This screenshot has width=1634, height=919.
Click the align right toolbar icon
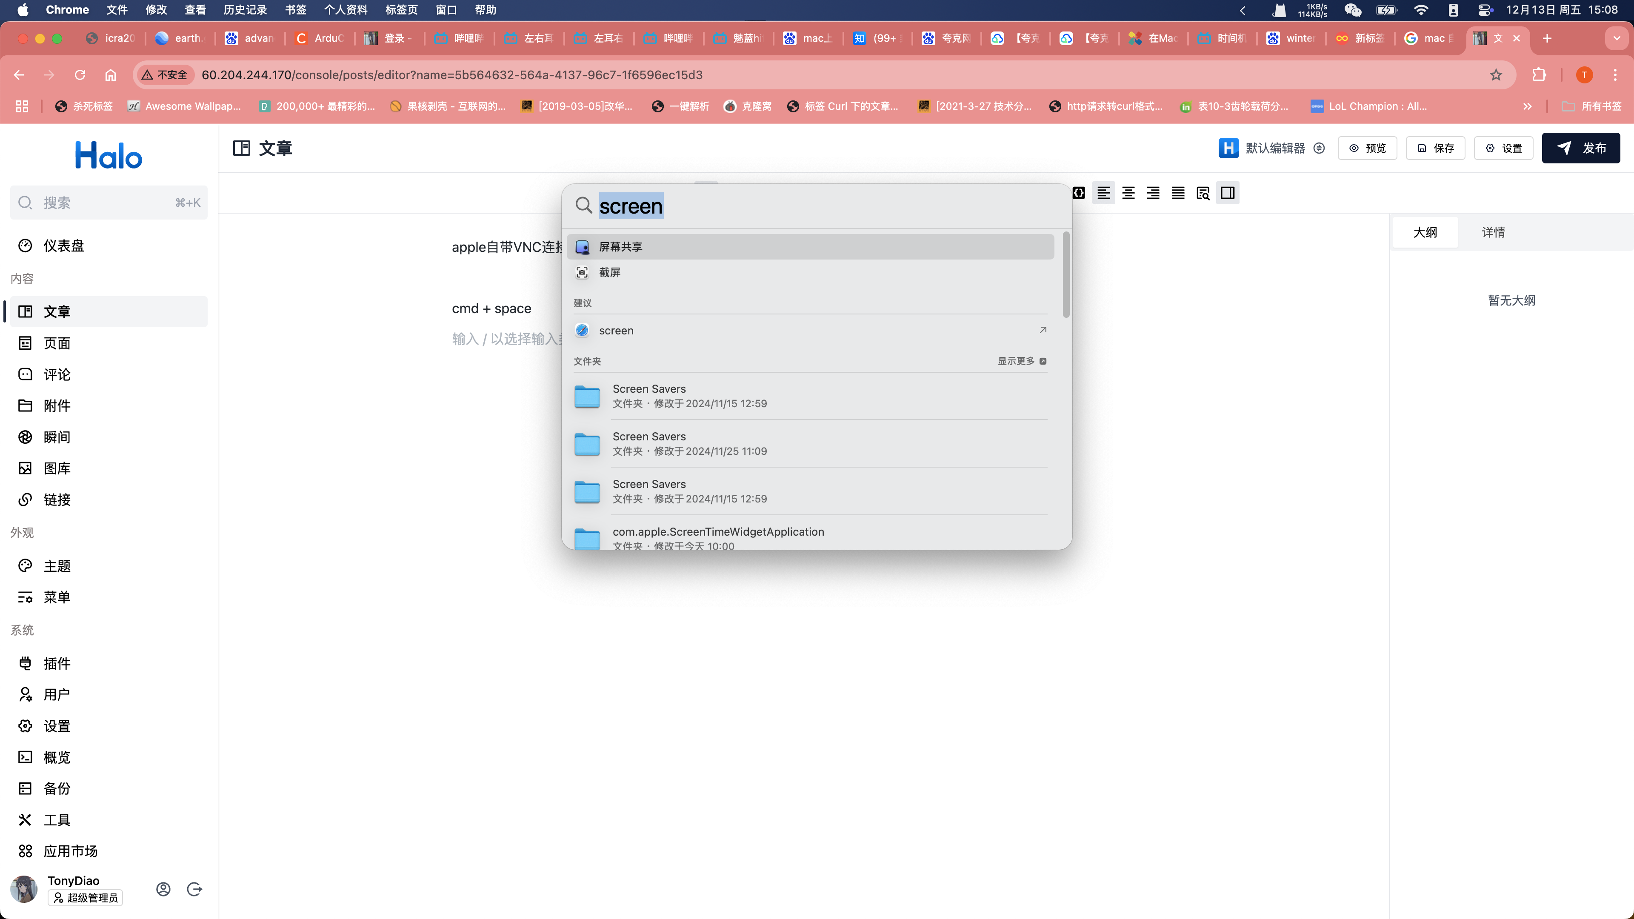tap(1153, 193)
